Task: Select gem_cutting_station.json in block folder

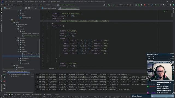Action: [30, 33]
